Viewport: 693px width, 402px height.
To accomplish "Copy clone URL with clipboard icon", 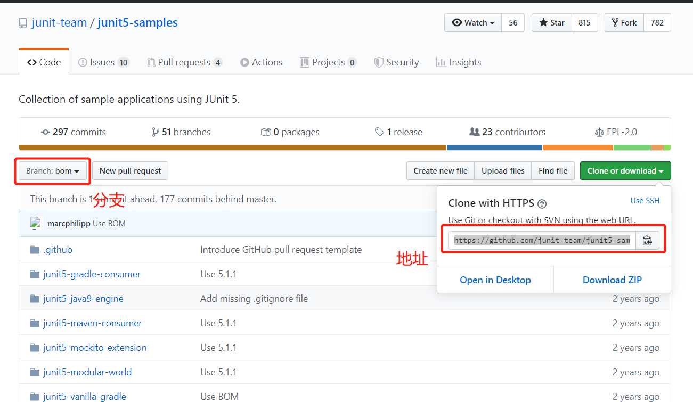I will coord(647,241).
